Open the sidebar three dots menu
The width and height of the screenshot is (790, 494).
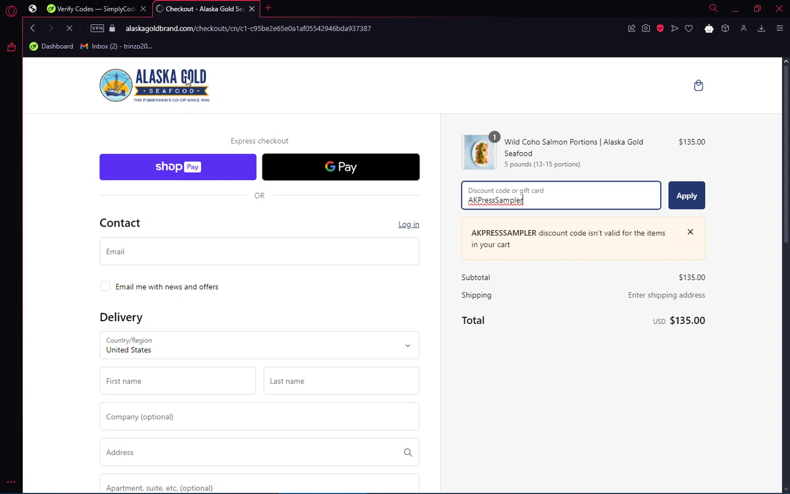click(x=11, y=482)
